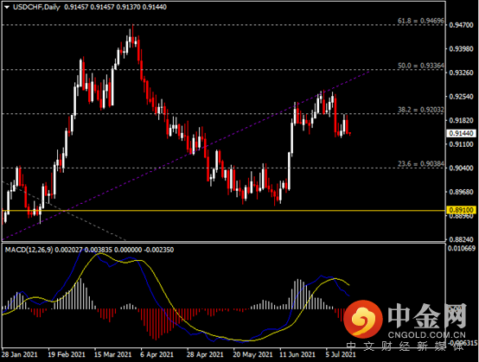Click the USDCHF,Daily chart title

(36, 7)
